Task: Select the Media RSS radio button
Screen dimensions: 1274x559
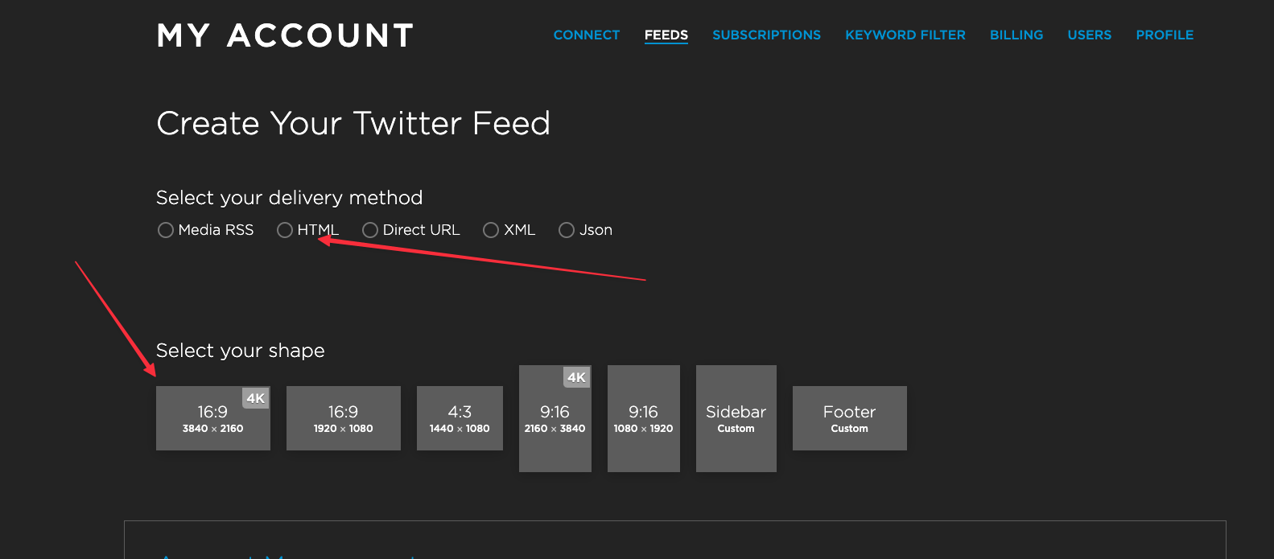Action: (166, 230)
